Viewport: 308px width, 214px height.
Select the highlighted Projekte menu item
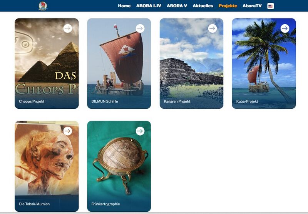[x=228, y=6]
